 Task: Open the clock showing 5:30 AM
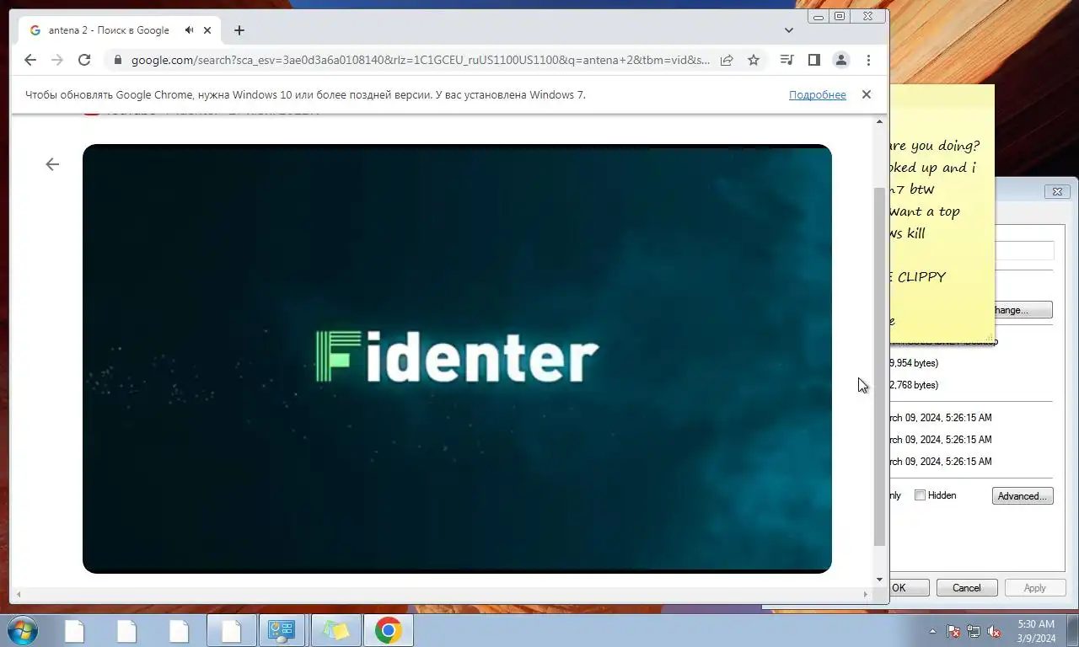pos(1036,631)
